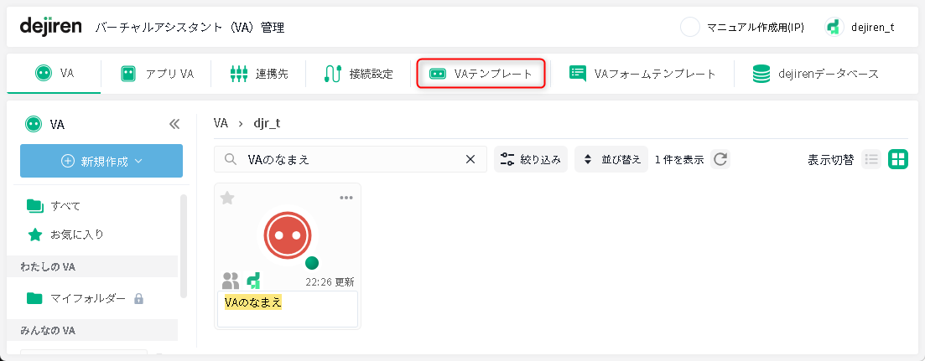The height and width of the screenshot is (361, 925).
Task: Click the 絞り込み filter button
Action: pos(531,159)
